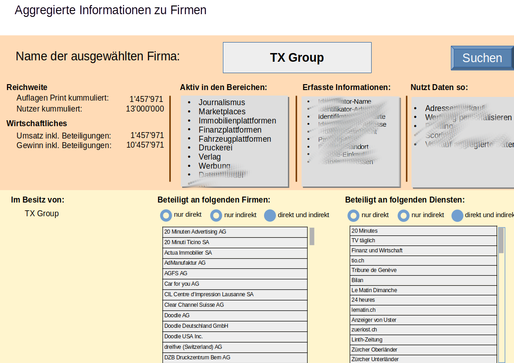The height and width of the screenshot is (363, 514).
Task: Select 'direkt und indirekt' under Diensten
Action: click(457, 215)
